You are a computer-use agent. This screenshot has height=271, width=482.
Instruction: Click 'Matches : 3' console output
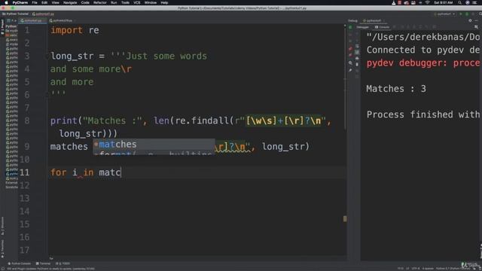click(396, 89)
